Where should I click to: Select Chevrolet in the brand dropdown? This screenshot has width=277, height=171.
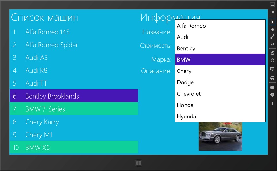click(220, 93)
